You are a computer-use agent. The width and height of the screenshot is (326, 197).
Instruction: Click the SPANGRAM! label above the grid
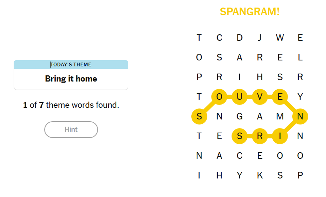250,12
